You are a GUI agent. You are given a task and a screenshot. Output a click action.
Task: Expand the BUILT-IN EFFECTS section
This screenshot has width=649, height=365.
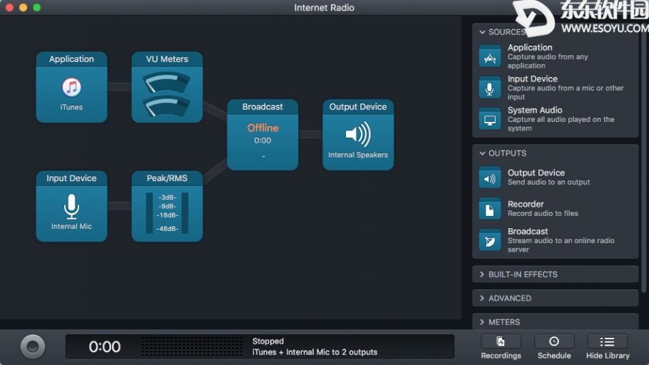pos(556,274)
